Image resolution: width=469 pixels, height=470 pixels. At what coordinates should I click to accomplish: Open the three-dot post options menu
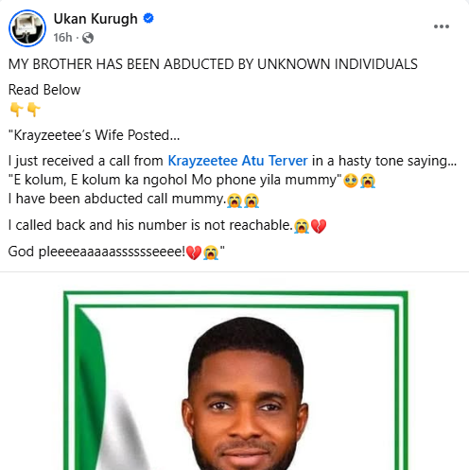(442, 26)
